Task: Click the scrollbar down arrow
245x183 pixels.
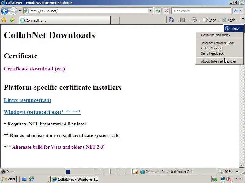Action: pos(242,165)
